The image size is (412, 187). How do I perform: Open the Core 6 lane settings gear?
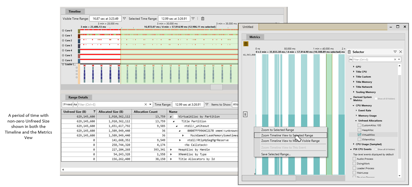pos(63,60)
